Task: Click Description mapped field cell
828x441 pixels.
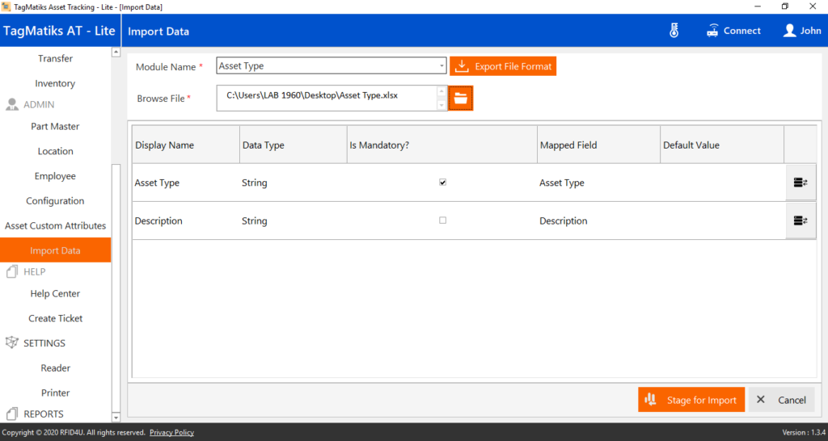Action: tap(599, 220)
